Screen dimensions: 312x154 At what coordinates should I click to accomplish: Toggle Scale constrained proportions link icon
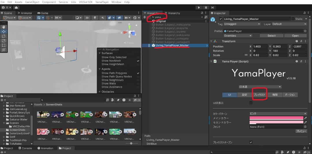[246, 55]
